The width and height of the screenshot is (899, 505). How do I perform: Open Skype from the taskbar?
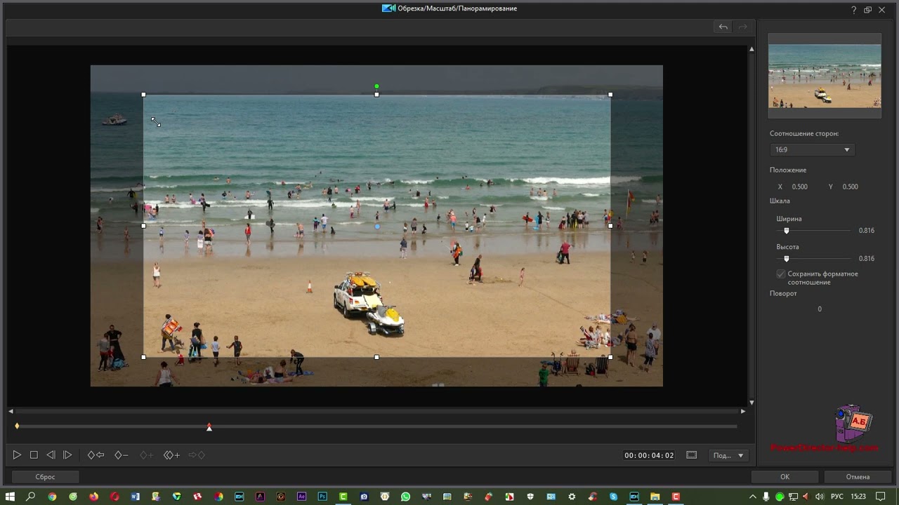click(614, 497)
